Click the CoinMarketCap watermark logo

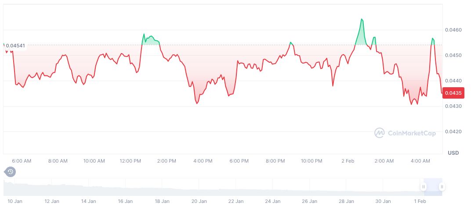405,133
